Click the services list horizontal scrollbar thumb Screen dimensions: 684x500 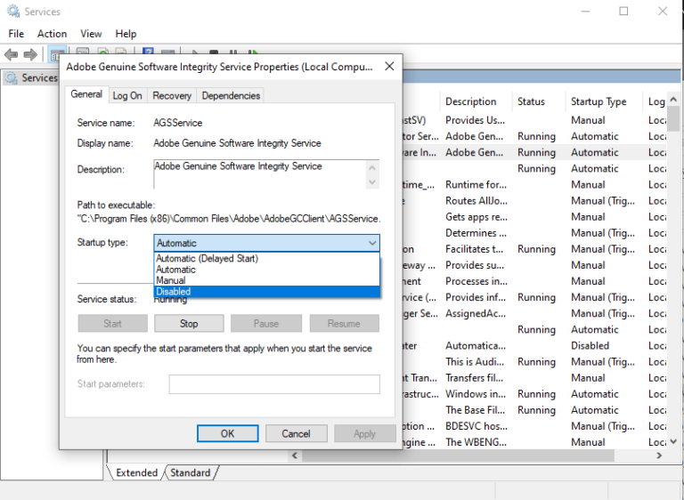(x=458, y=456)
